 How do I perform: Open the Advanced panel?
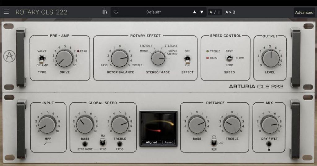tap(304, 12)
